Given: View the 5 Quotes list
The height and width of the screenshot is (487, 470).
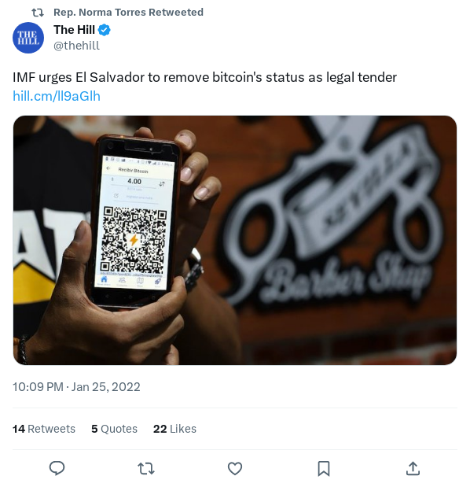Looking at the screenshot, I should (x=114, y=429).
